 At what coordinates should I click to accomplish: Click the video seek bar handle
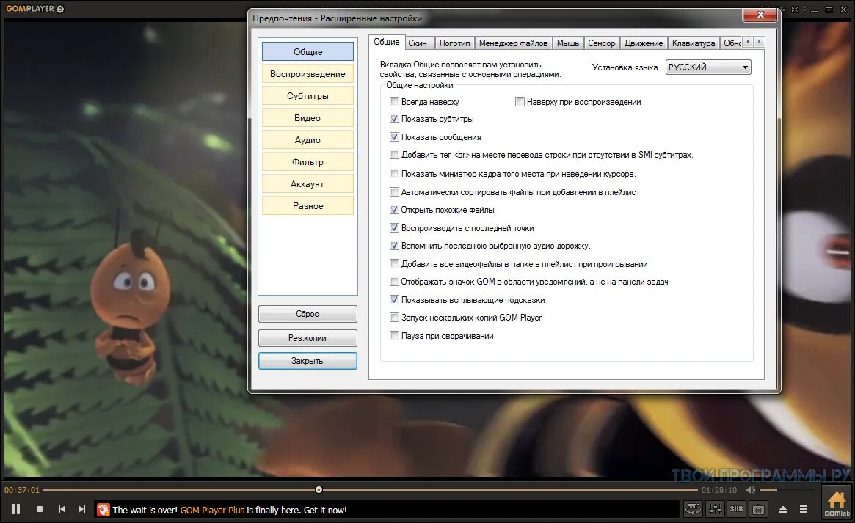pos(319,490)
